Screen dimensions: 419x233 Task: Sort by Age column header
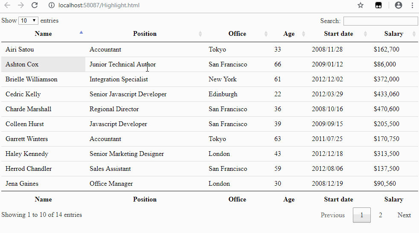click(x=289, y=34)
